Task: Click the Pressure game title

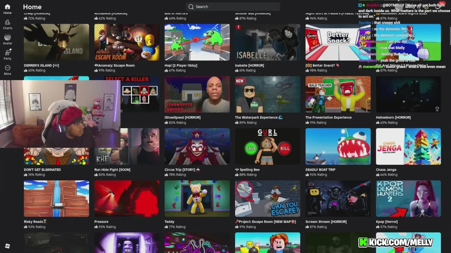Action: tap(101, 222)
